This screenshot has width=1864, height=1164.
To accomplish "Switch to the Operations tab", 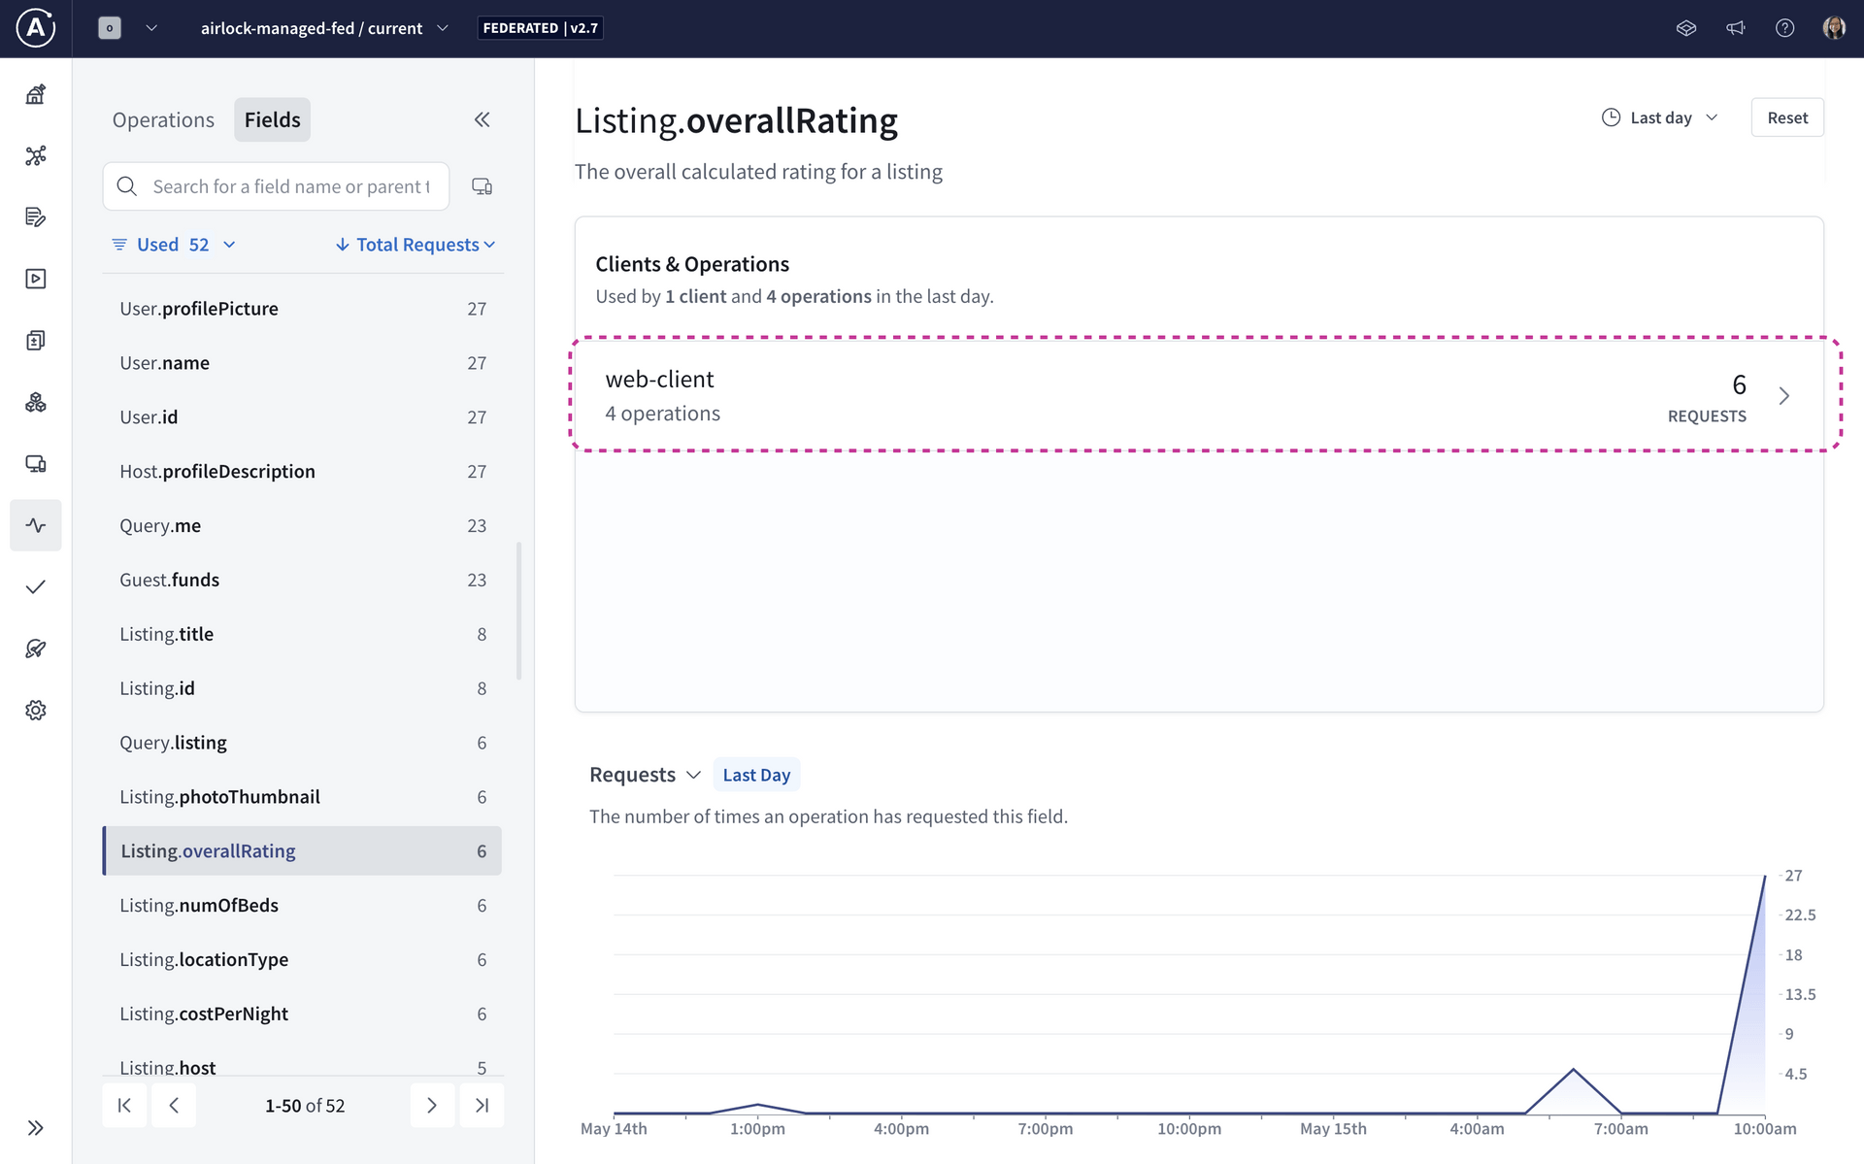I will [163, 119].
